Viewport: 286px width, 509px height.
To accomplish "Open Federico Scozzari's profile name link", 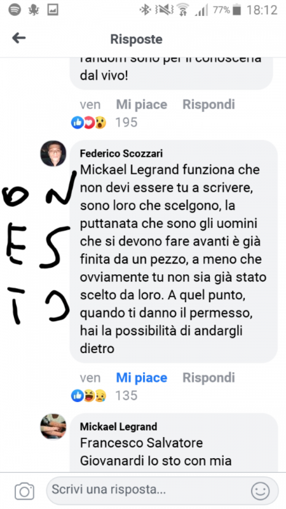I will point(121,153).
